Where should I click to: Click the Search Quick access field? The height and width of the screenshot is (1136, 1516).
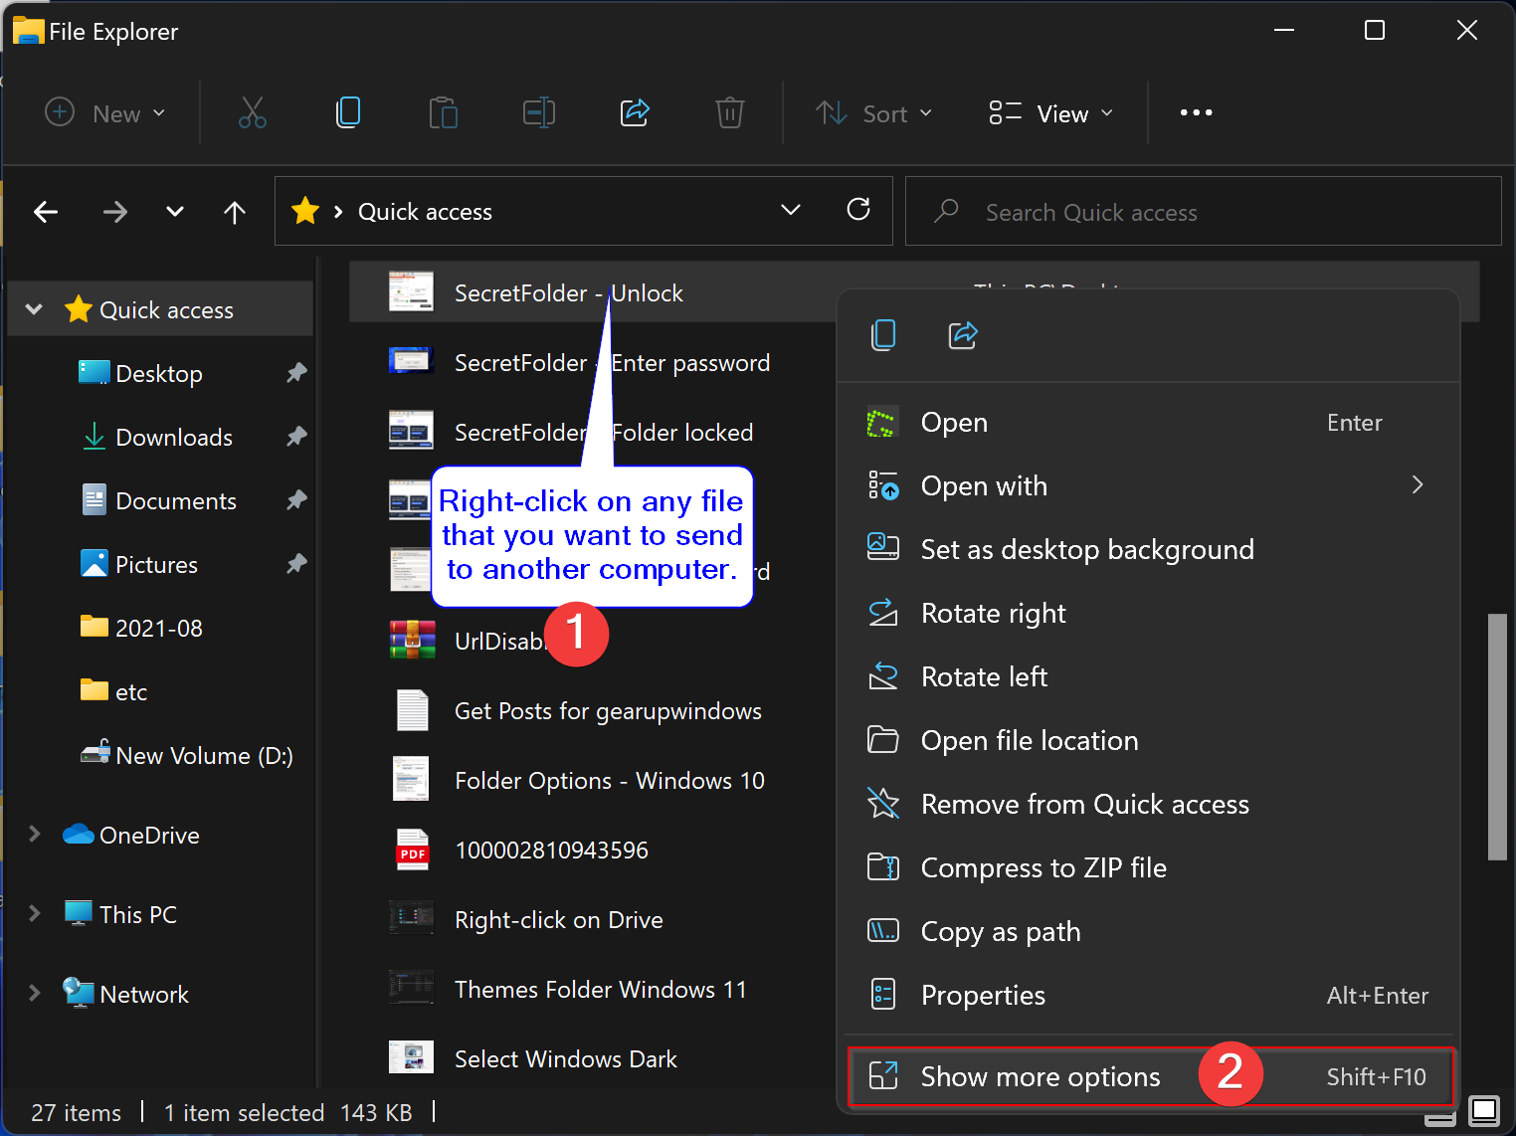click(x=1203, y=211)
